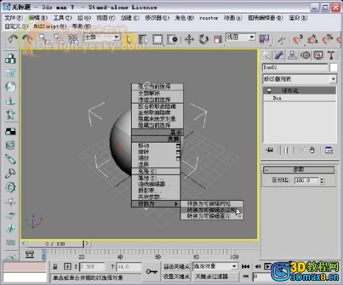Open the Display command panel tab
This screenshot has width=343, height=285.
pos(318,55)
